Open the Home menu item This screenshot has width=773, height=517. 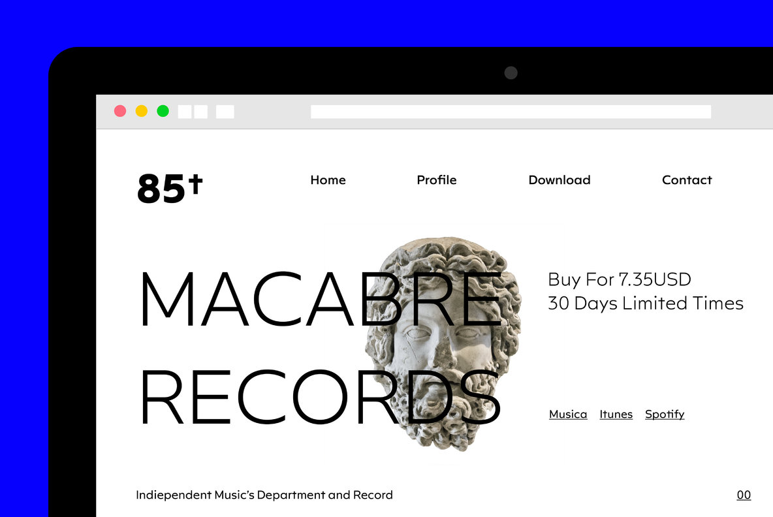click(328, 180)
